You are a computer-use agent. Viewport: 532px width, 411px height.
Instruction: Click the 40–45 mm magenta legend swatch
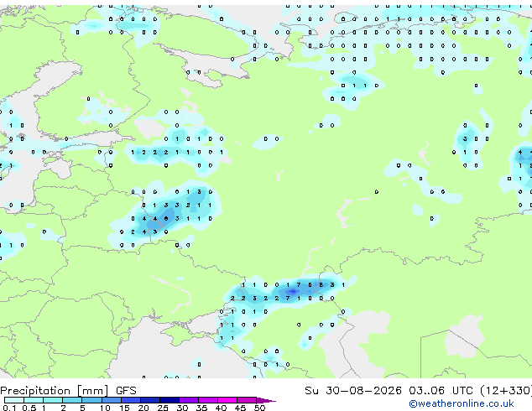tap(227, 400)
